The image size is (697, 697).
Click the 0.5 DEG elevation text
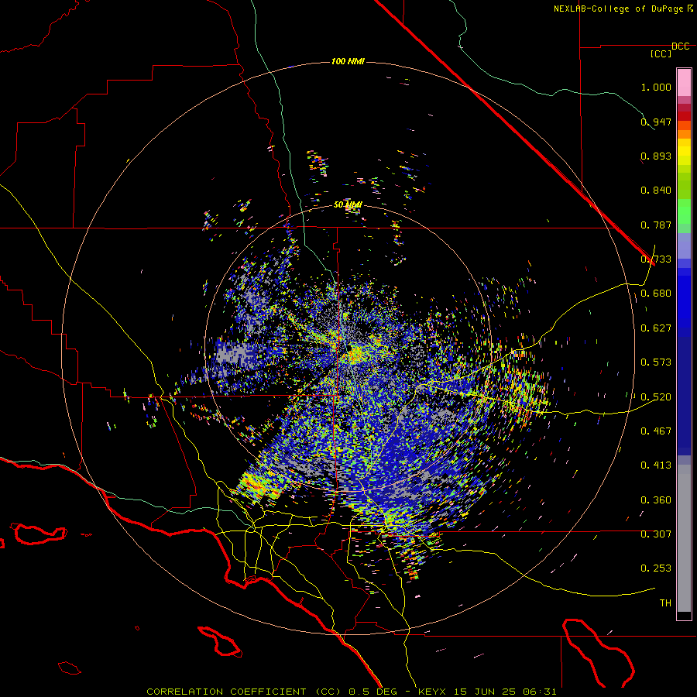[x=373, y=692]
